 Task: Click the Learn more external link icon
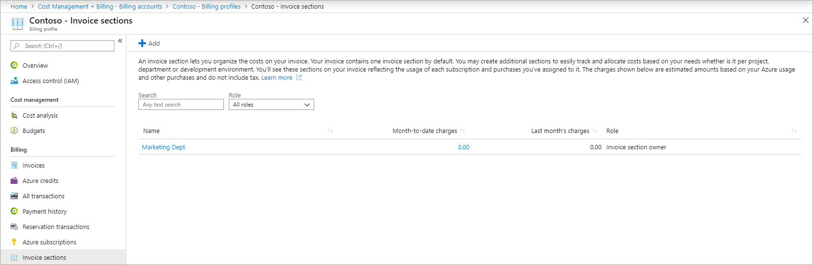(x=299, y=78)
